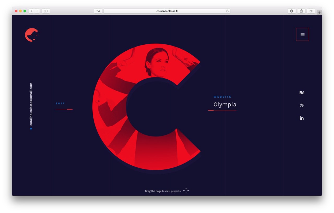Click the coralinecolasse.fr address bar

click(167, 11)
